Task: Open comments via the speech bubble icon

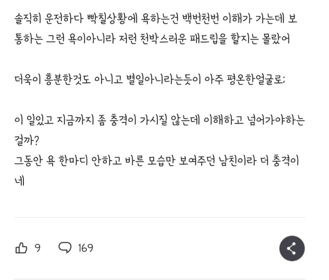Action: coord(65,248)
